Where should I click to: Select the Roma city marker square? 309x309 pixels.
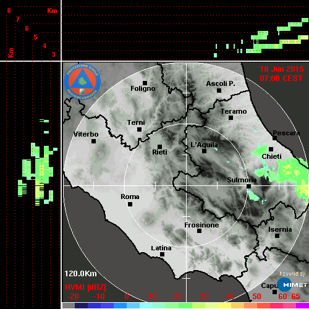[x=130, y=205]
